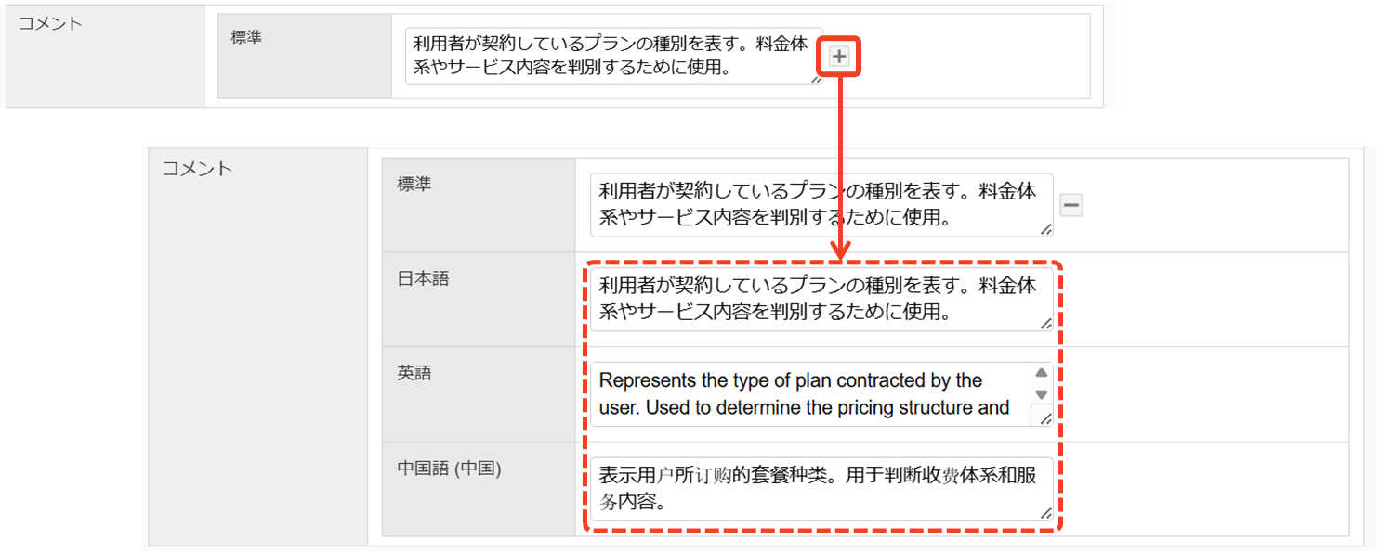Image resolution: width=1379 pixels, height=552 pixels.
Task: Click resize handle of 標準 textbox beside minus button
Action: pos(1046,229)
